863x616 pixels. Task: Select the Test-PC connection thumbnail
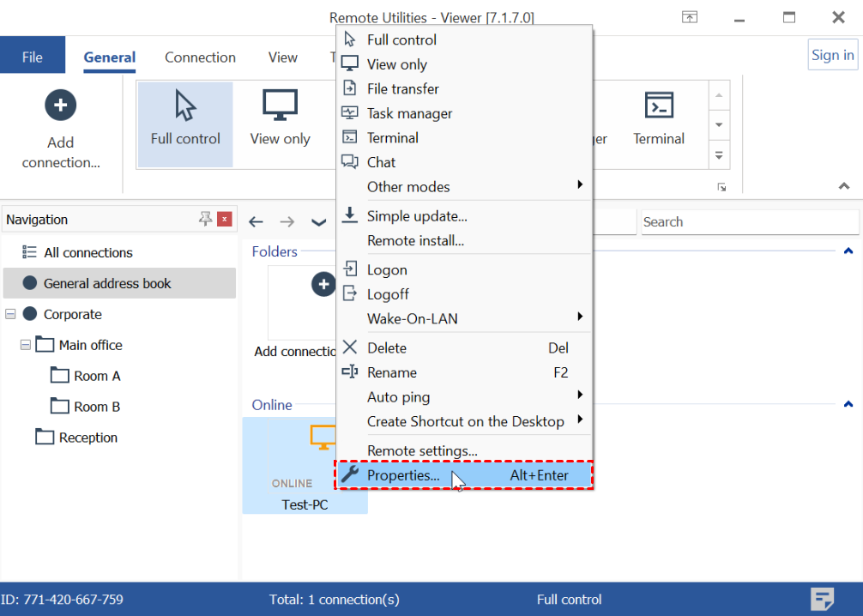click(305, 465)
